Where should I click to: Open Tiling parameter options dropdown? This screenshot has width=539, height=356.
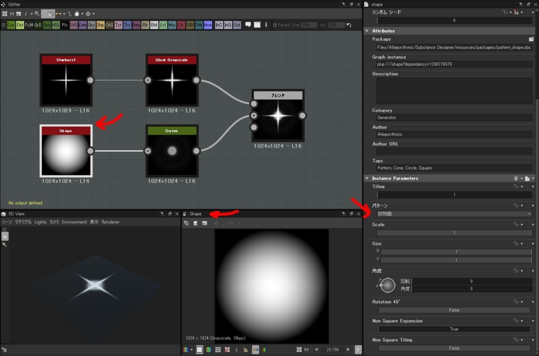click(x=533, y=186)
